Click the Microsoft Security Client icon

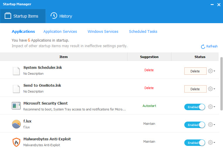click(x=16, y=106)
